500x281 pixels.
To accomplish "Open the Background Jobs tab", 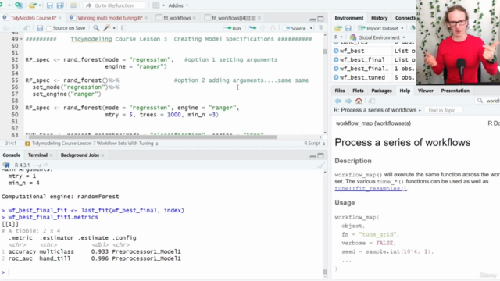I will pyautogui.click(x=80, y=155).
